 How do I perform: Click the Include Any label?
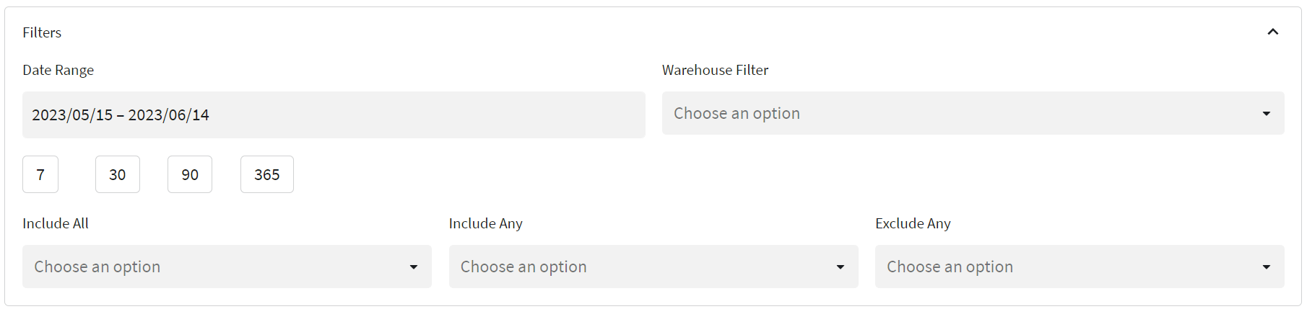click(486, 223)
